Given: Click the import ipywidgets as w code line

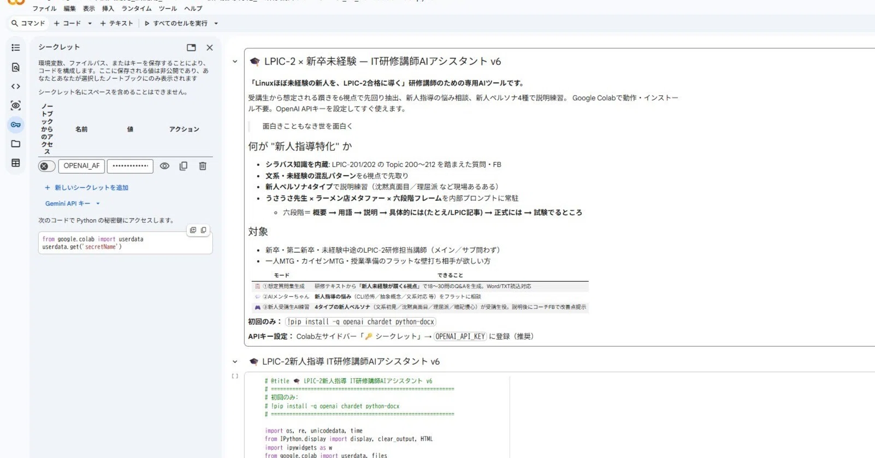Looking at the screenshot, I should (x=298, y=448).
